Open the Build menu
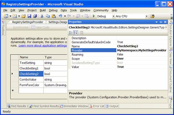This screenshot has height=115, width=174. [43, 11]
